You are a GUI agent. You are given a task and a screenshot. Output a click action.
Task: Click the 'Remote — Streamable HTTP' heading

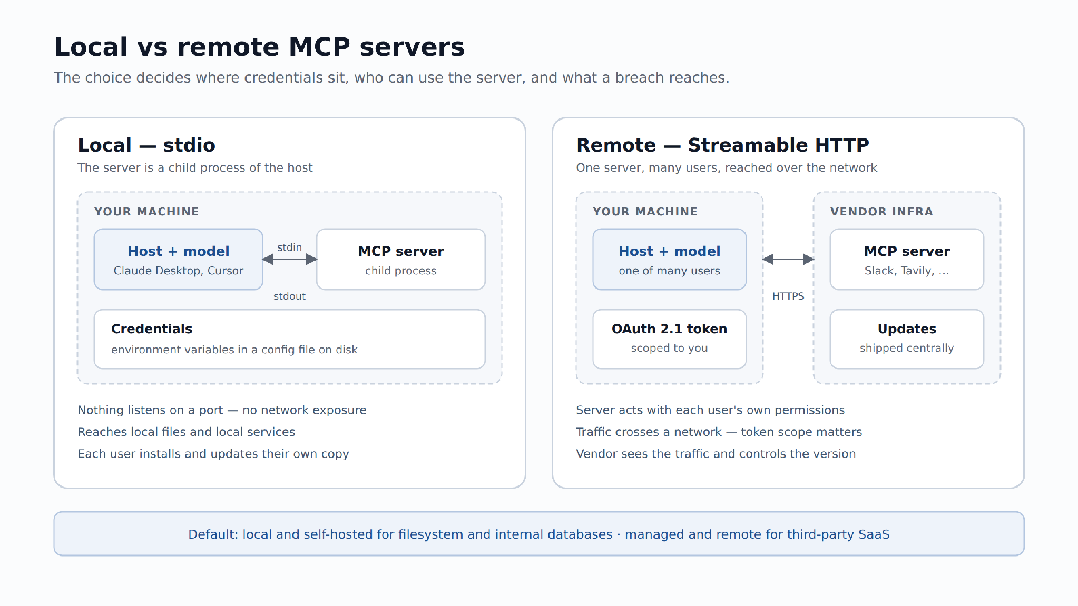coord(722,145)
